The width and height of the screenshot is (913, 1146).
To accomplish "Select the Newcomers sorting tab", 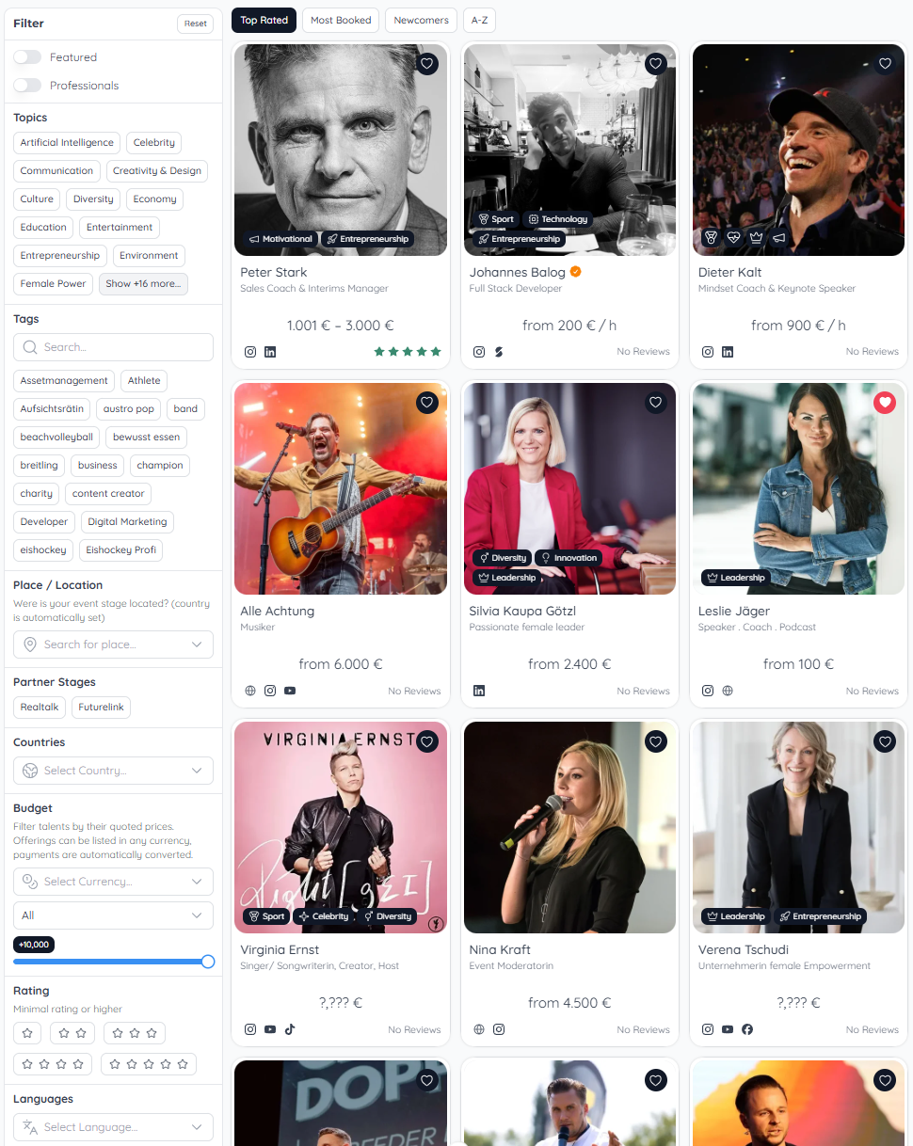I will (421, 20).
